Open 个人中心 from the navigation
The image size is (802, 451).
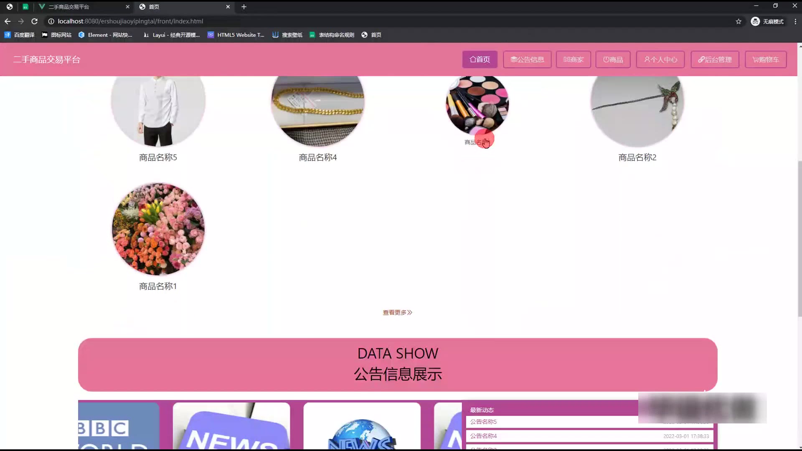pyautogui.click(x=660, y=60)
